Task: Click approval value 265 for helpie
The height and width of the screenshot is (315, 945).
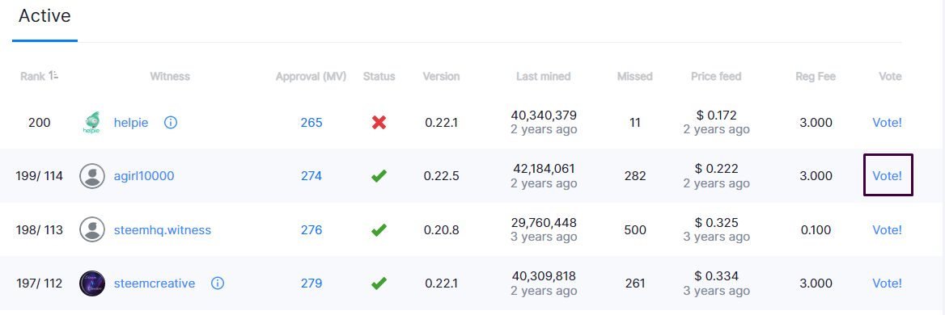Action: tap(311, 123)
